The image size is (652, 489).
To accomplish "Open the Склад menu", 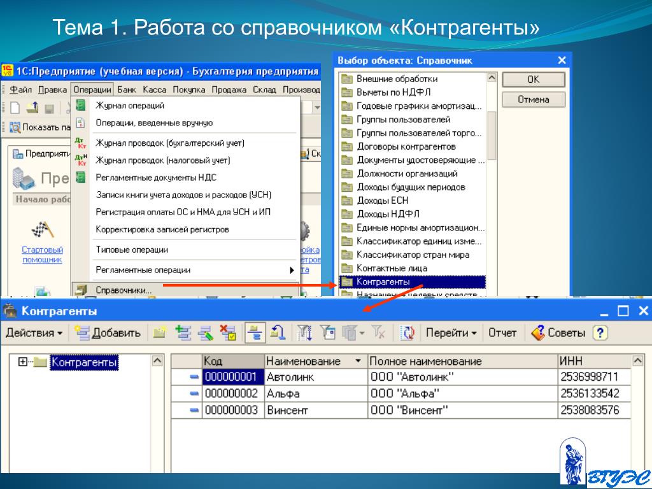I will pos(264,89).
